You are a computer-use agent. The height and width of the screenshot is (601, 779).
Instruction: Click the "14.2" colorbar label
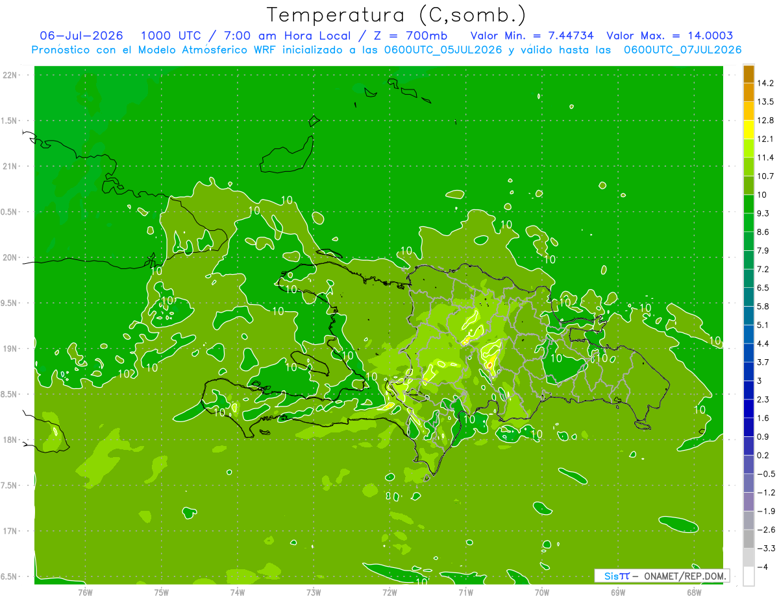[x=765, y=83]
